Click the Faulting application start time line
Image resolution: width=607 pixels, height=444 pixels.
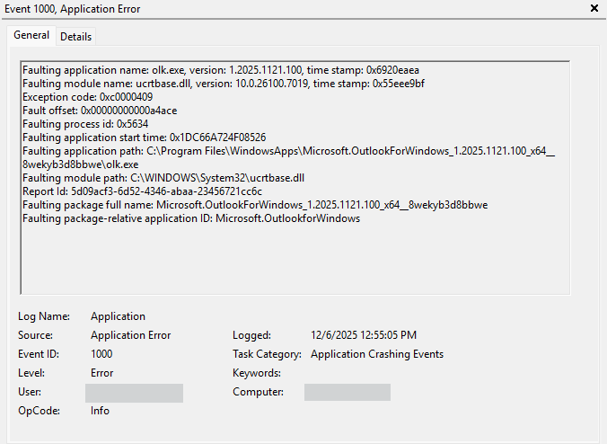[144, 138]
